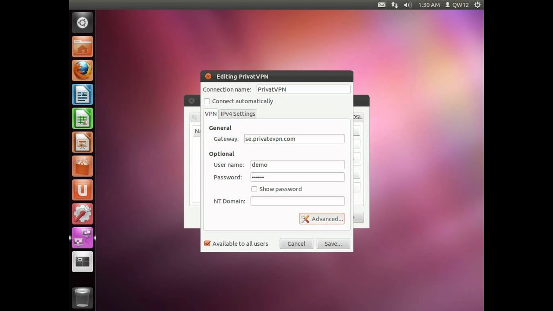
Task: Open Ubuntu One launcher icon
Action: point(82,190)
